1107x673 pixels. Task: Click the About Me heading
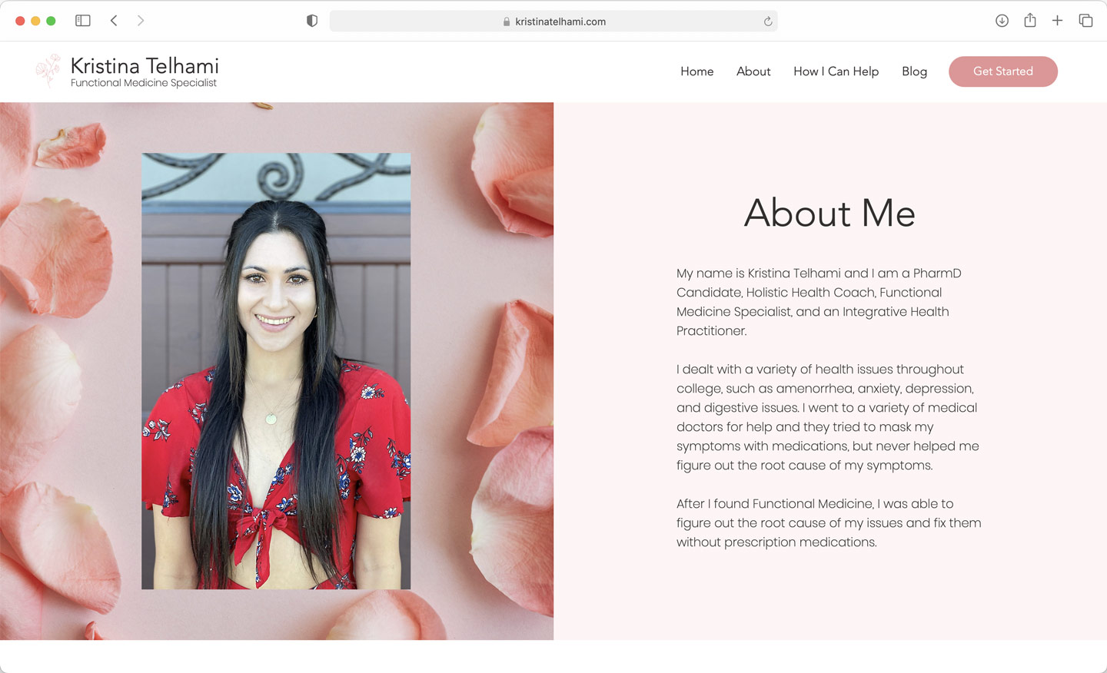[x=829, y=213]
